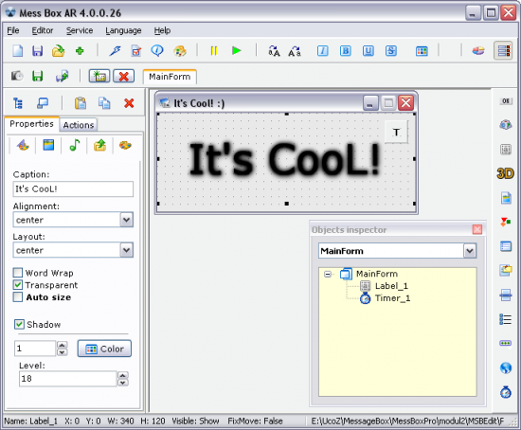This screenshot has width=521, height=430.
Task: Open the Editor menu
Action: pyautogui.click(x=43, y=30)
